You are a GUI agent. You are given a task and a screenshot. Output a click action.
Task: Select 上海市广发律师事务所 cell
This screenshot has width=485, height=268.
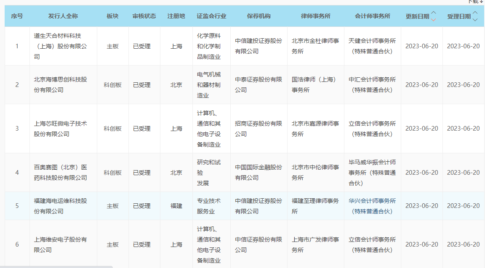[x=315, y=244]
